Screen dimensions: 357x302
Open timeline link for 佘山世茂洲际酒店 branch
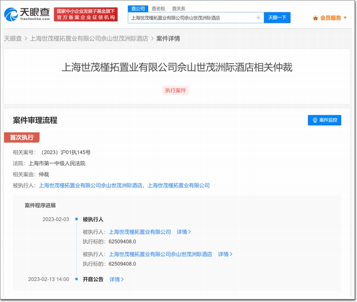pyautogui.click(x=160, y=254)
